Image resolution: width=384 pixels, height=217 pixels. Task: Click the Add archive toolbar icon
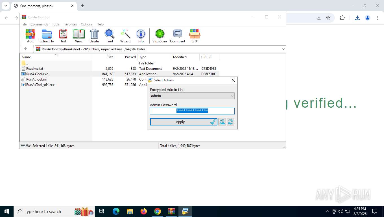pos(30,36)
